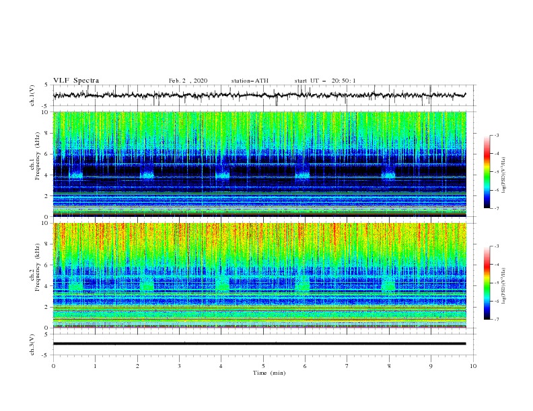This screenshot has height=411, width=533.
Task: Select the date text "Feb. 2, 2020"
Action: pyautogui.click(x=188, y=81)
